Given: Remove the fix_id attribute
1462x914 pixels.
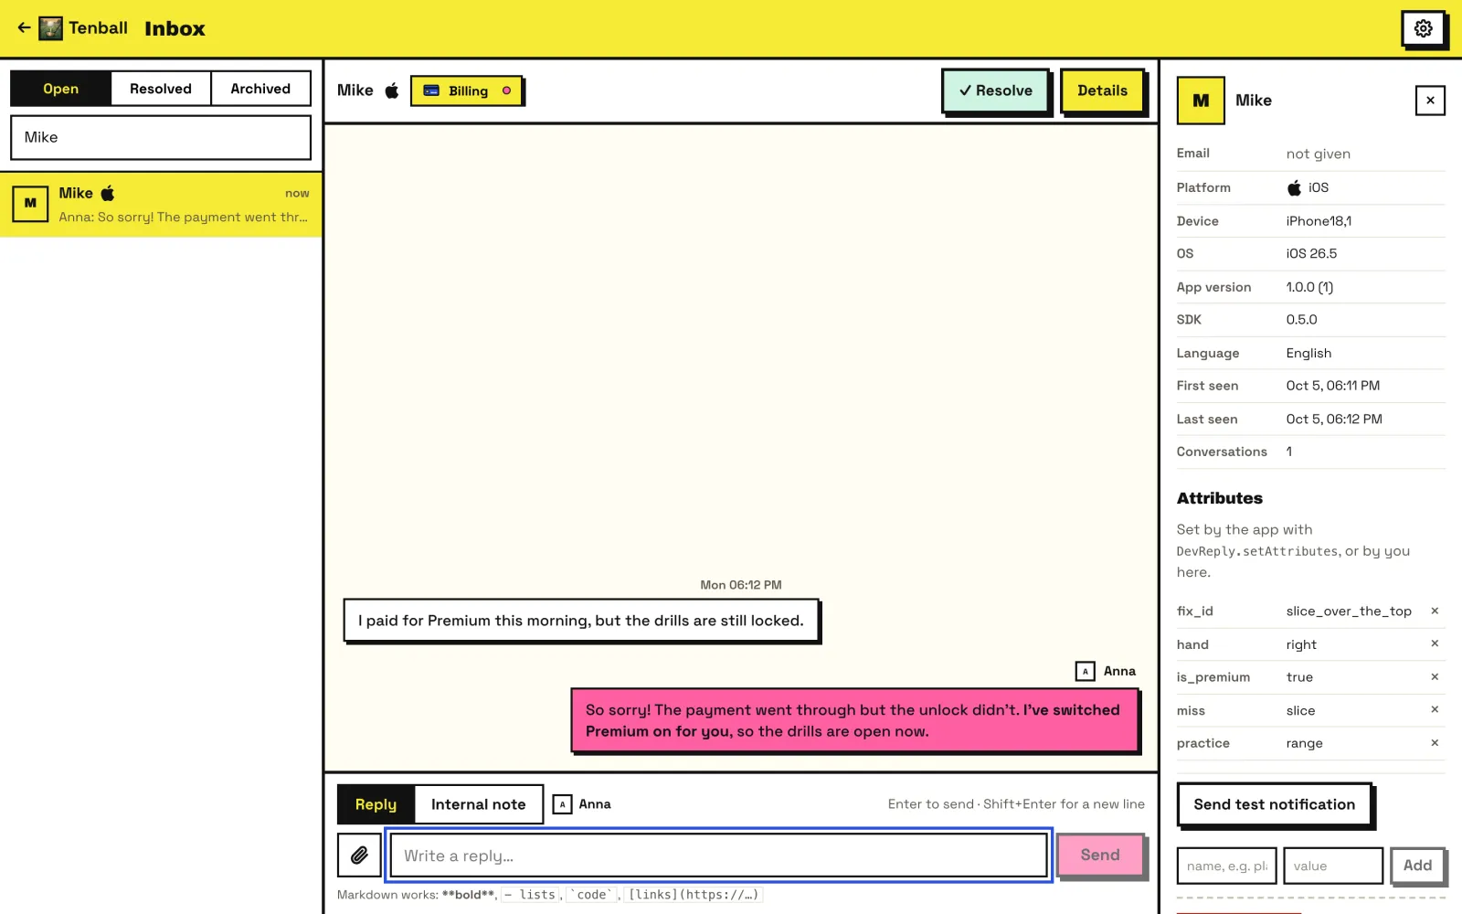Looking at the screenshot, I should coord(1435,611).
